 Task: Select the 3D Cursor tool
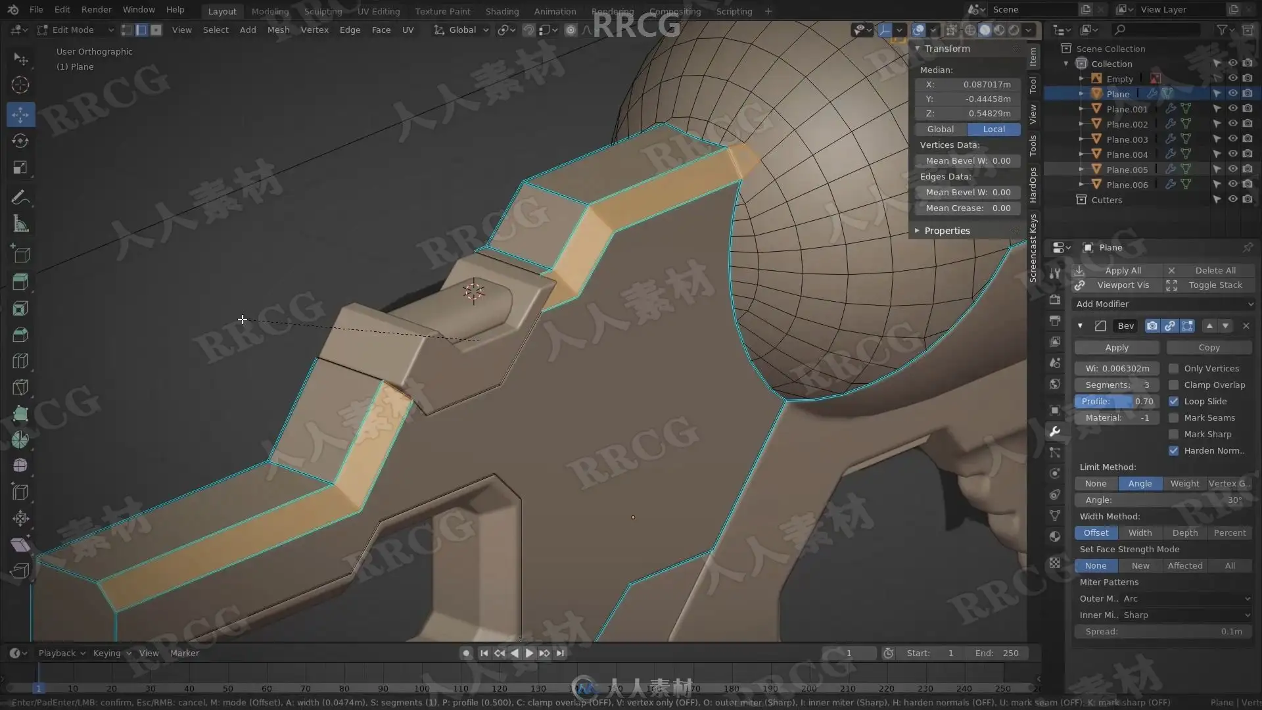(x=20, y=85)
